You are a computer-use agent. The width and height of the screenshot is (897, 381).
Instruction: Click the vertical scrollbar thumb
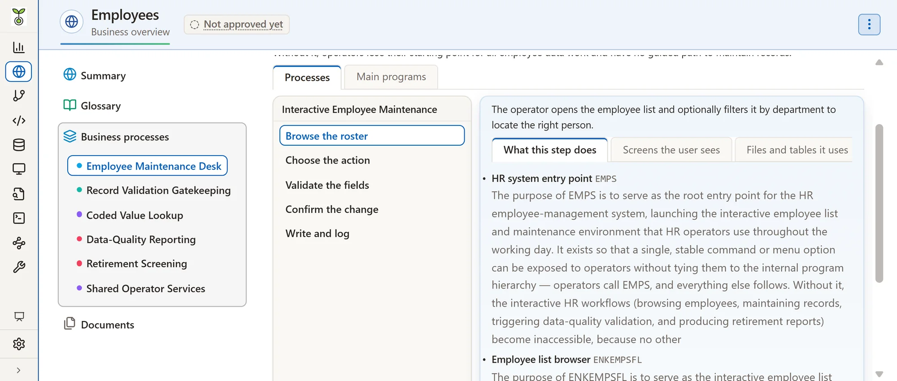(x=879, y=203)
